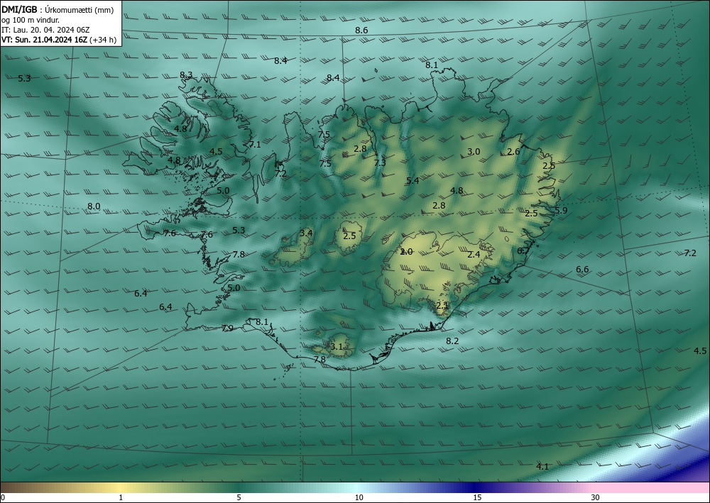Click the 5.4 value on the map
Image resolution: width=710 pixels, height=503 pixels.
tap(413, 180)
